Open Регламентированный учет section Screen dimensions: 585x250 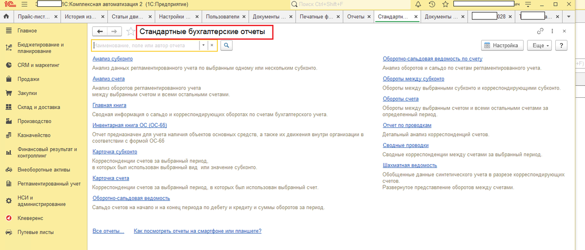click(49, 184)
